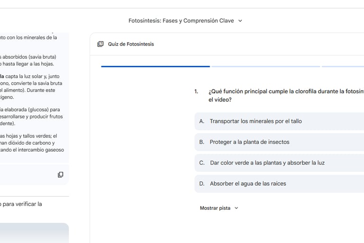Click the copy icon in the left panel

pyautogui.click(x=61, y=174)
